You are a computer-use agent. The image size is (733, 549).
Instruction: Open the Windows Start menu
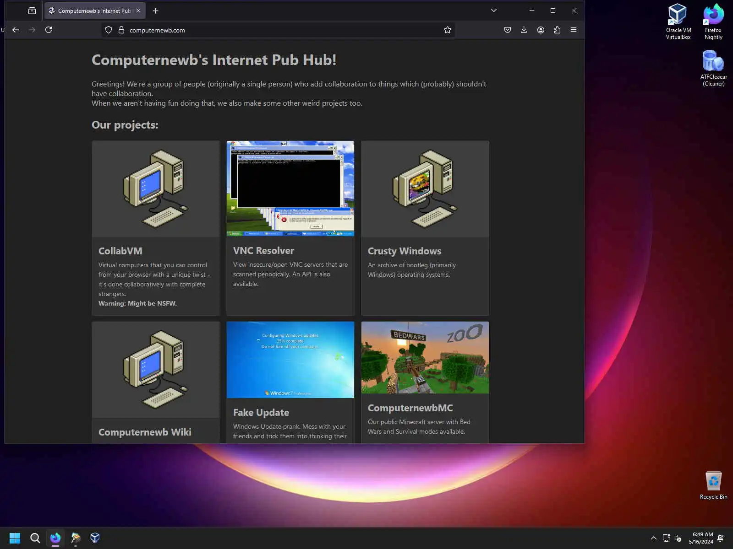[x=15, y=538]
